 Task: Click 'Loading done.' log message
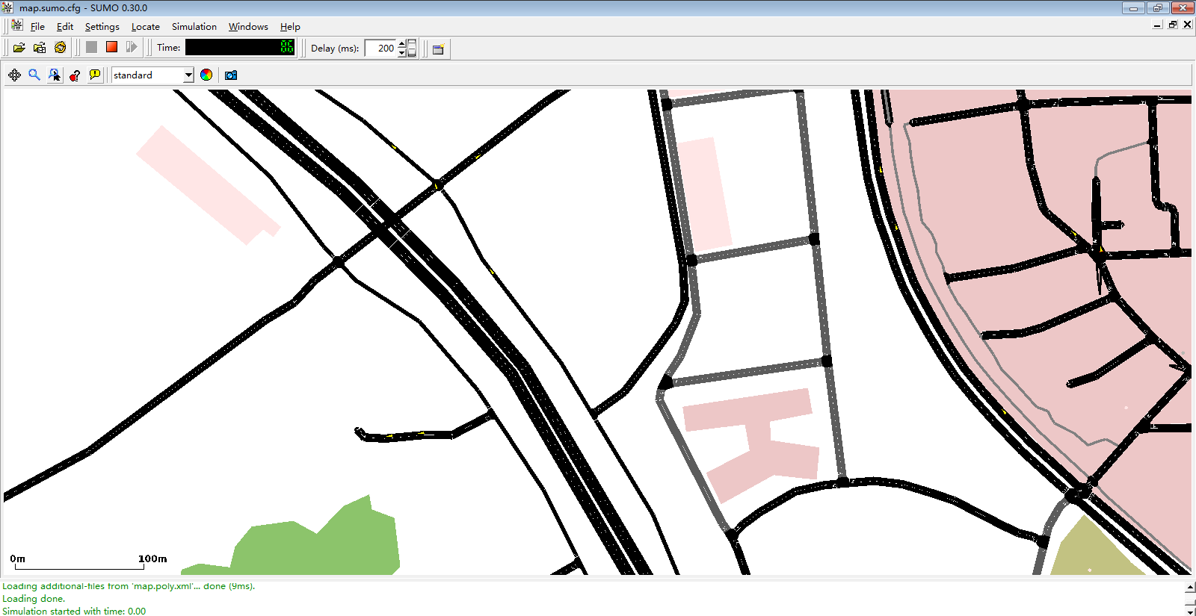pyautogui.click(x=34, y=599)
